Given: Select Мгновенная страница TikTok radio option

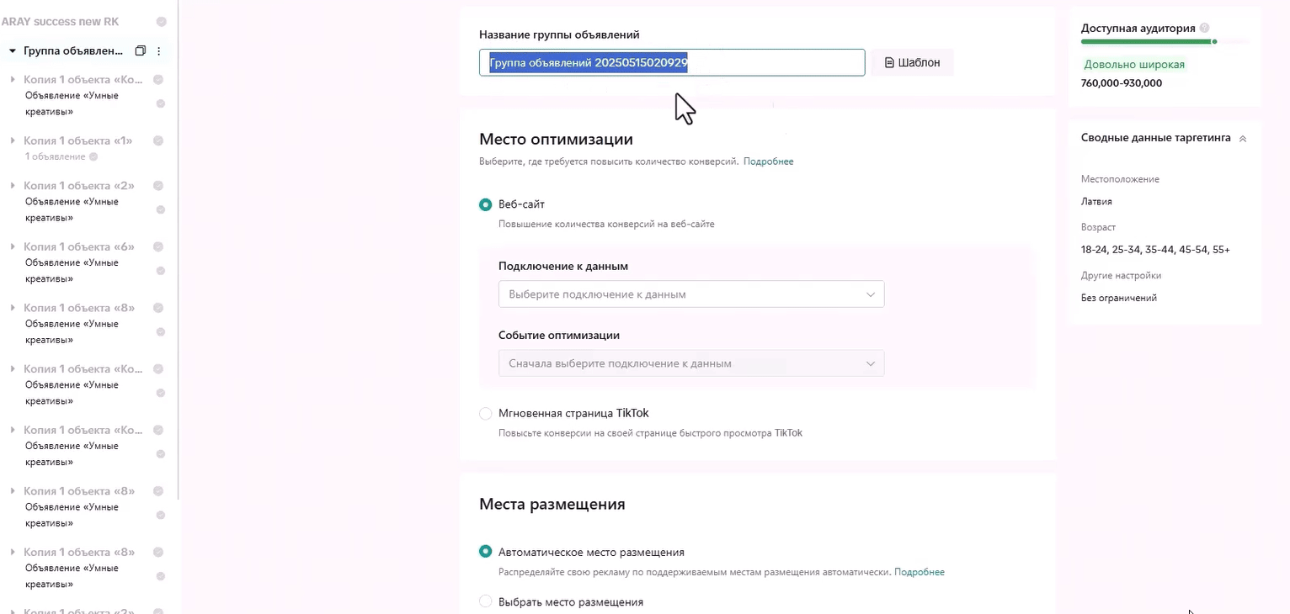Looking at the screenshot, I should point(485,413).
